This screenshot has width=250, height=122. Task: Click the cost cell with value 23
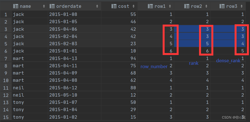(119, 44)
